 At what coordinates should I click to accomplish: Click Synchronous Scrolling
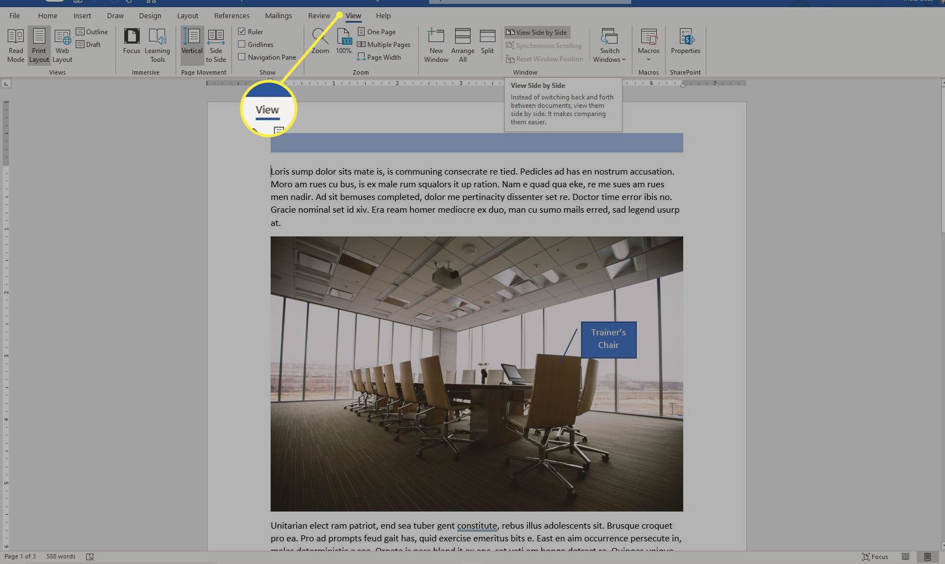tap(544, 45)
